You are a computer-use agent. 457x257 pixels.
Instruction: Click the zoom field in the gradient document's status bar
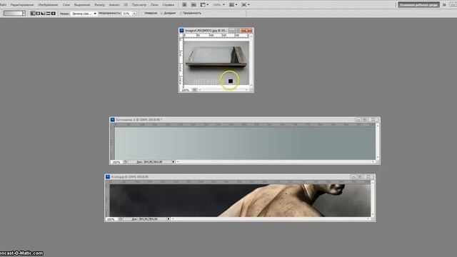[116, 162]
